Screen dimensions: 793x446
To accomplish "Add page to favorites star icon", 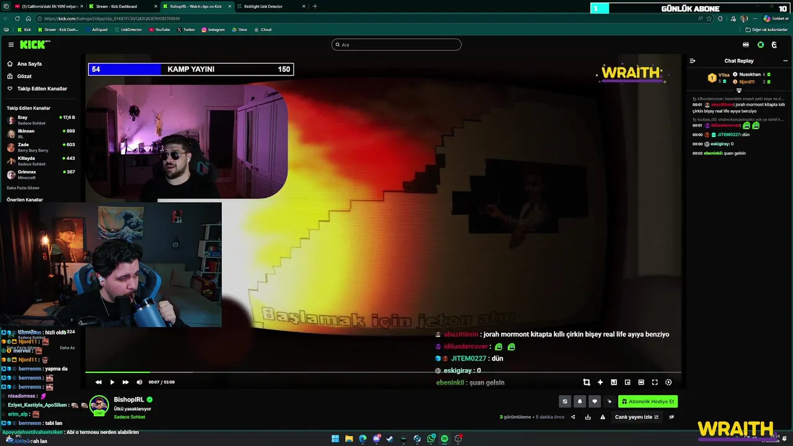I will pyautogui.click(x=709, y=19).
